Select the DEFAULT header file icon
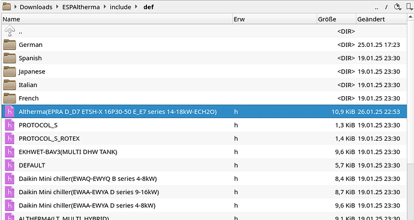The image size is (414, 220). 10,165
